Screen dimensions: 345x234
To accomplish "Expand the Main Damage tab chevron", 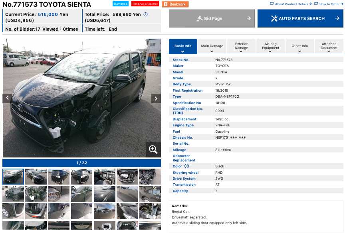I will coord(212,51).
